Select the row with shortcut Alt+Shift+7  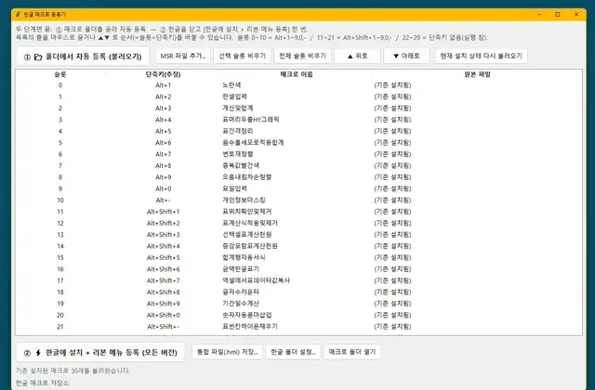[x=298, y=280]
